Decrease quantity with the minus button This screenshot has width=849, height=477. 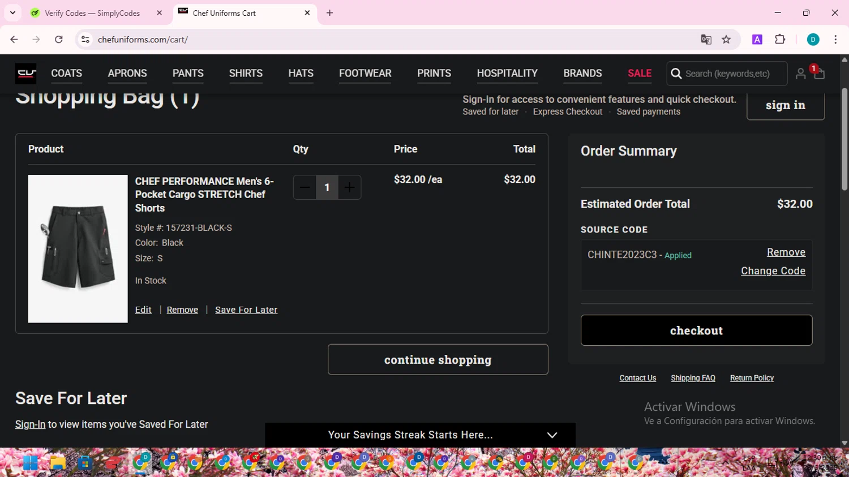click(x=305, y=187)
